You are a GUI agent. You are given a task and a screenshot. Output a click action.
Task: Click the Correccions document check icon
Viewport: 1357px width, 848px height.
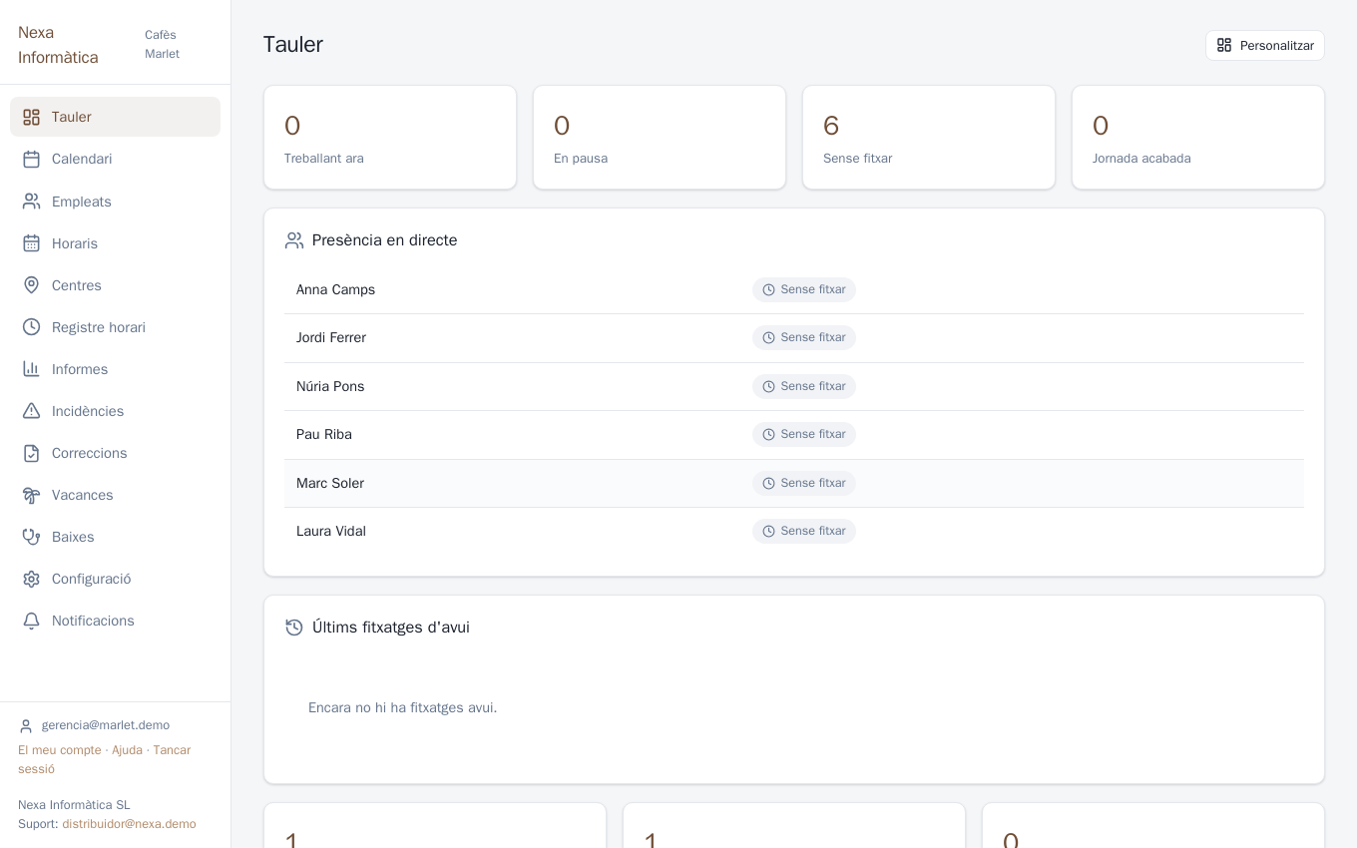click(x=32, y=453)
